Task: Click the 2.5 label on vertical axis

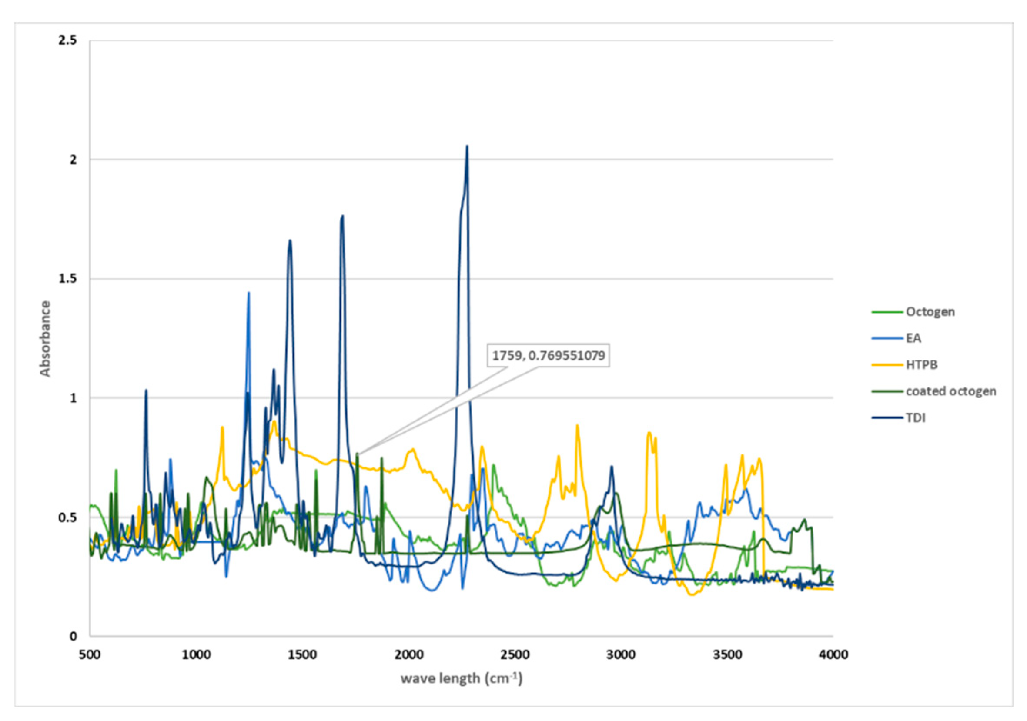Action: click(x=67, y=40)
